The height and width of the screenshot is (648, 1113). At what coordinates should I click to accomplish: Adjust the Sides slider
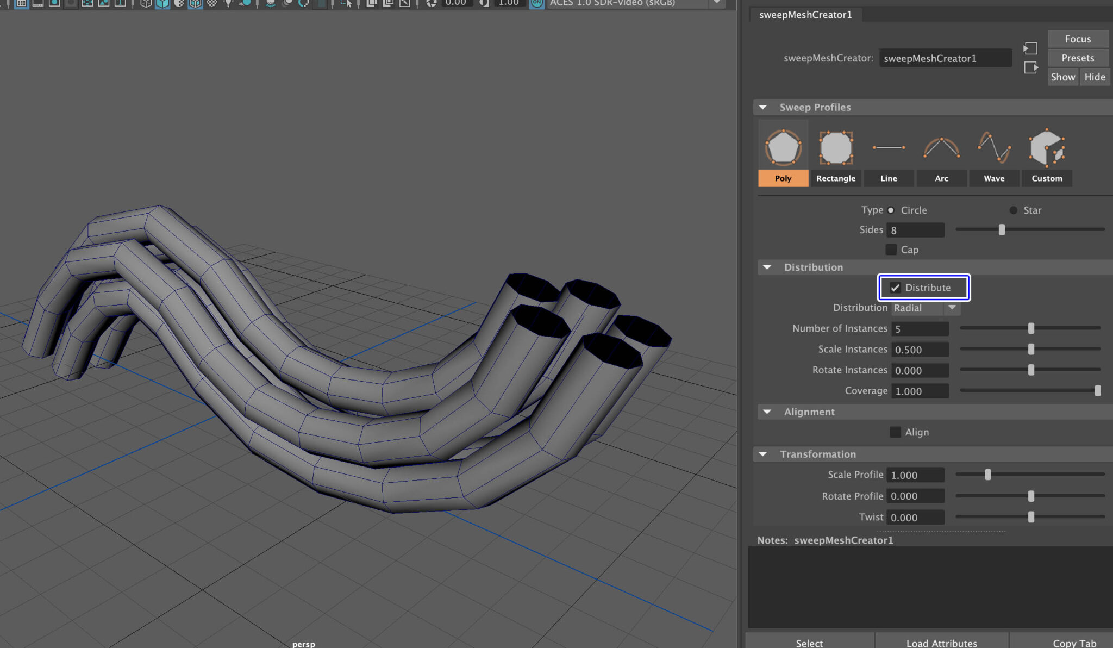[x=1002, y=229]
